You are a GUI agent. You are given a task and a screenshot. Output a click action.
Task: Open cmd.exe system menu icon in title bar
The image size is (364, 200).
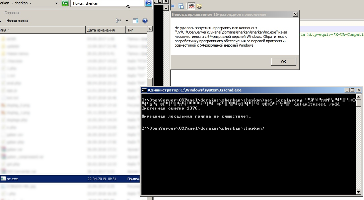click(144, 90)
